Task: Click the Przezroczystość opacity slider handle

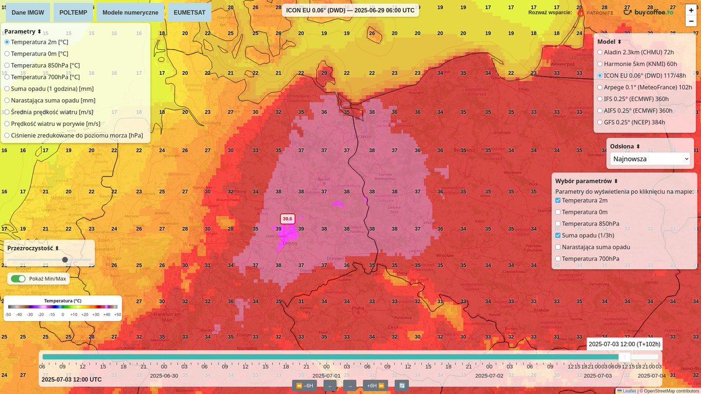Action: pos(65,260)
